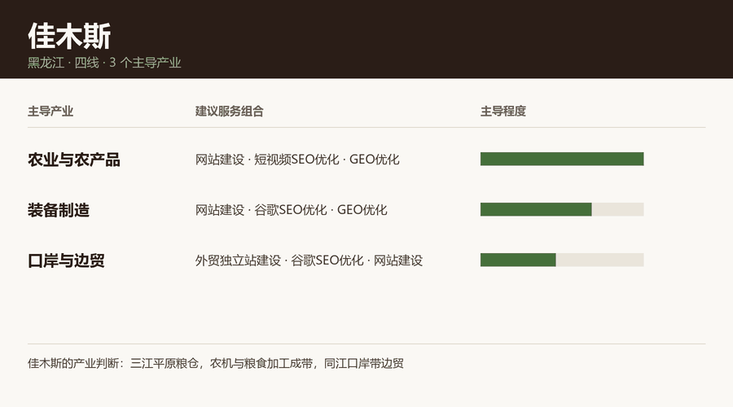Click the grey unfilled part of 口岸与边贸 bar
The width and height of the screenshot is (733, 407).
599,260
